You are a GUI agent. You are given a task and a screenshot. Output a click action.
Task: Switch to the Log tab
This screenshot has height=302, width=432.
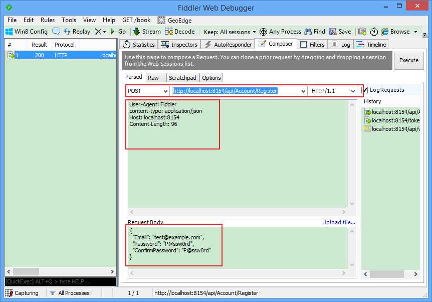340,45
